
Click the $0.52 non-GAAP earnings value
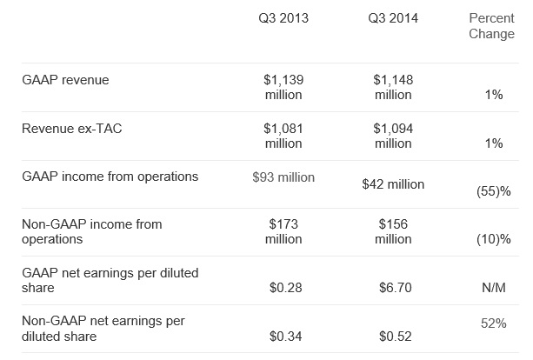(393, 337)
